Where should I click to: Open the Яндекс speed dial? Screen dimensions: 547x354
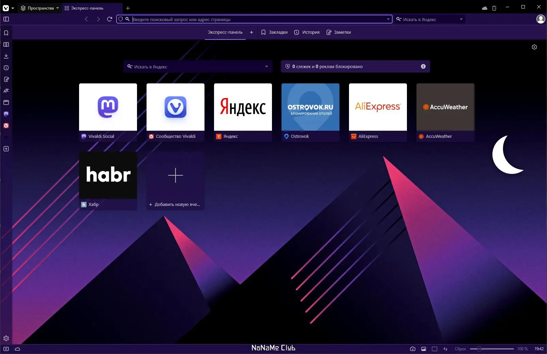coord(243,112)
